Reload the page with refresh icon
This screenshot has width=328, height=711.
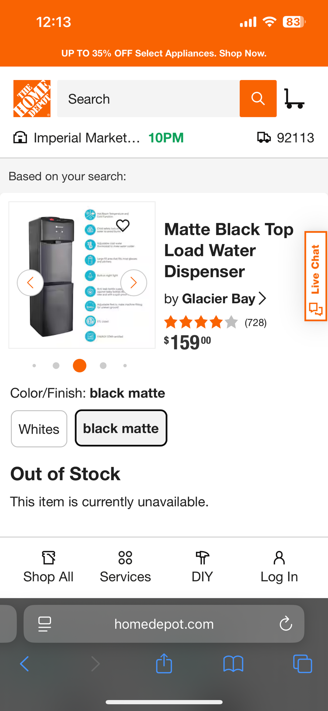[285, 624]
